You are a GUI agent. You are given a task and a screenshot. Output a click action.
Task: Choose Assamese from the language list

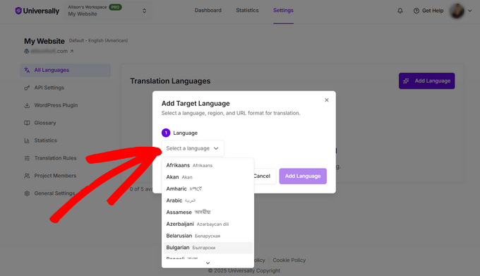[x=208, y=212]
